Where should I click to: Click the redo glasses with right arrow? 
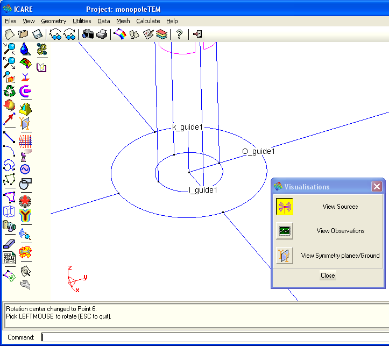click(x=69, y=34)
